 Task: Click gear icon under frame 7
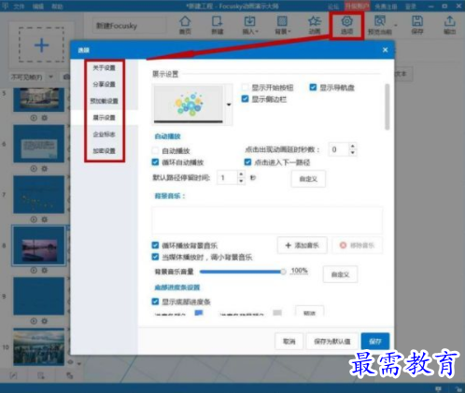tap(45, 219)
